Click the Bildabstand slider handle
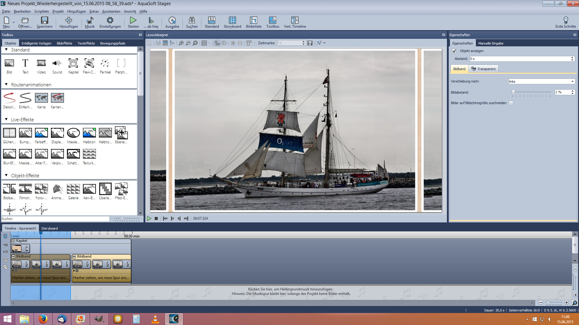The width and height of the screenshot is (579, 325). click(513, 92)
